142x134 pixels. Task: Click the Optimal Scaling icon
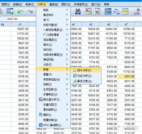point(75,81)
